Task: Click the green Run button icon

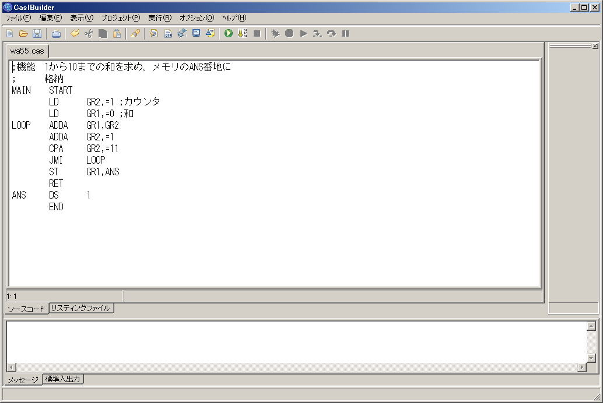Action: 229,34
